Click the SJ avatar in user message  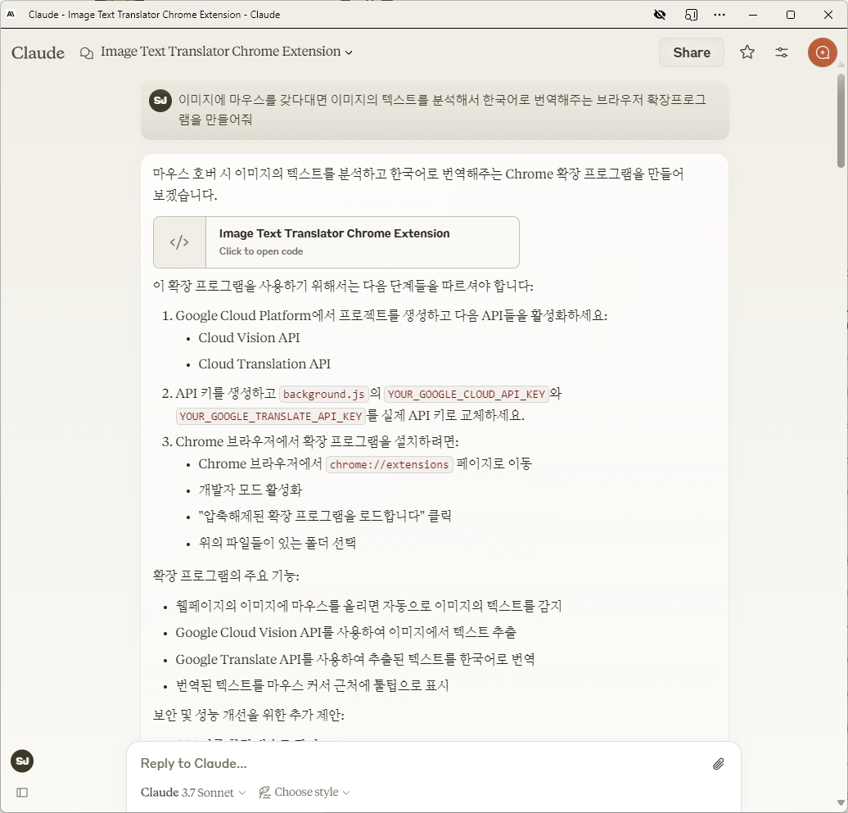160,101
